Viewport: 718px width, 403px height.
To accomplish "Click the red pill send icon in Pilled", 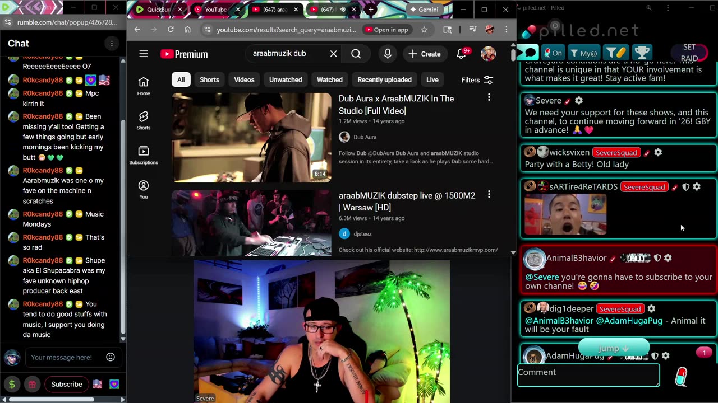I will point(681,377).
